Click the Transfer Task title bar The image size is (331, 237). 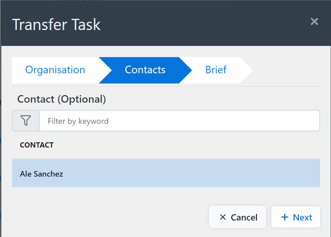[56, 24]
